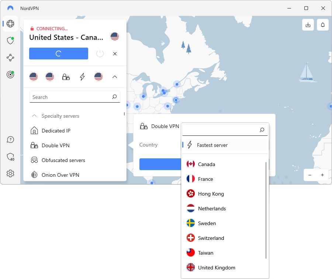Click Double VPN shortcut in quick row
Viewport: 332px width, 279px height.
click(66, 77)
